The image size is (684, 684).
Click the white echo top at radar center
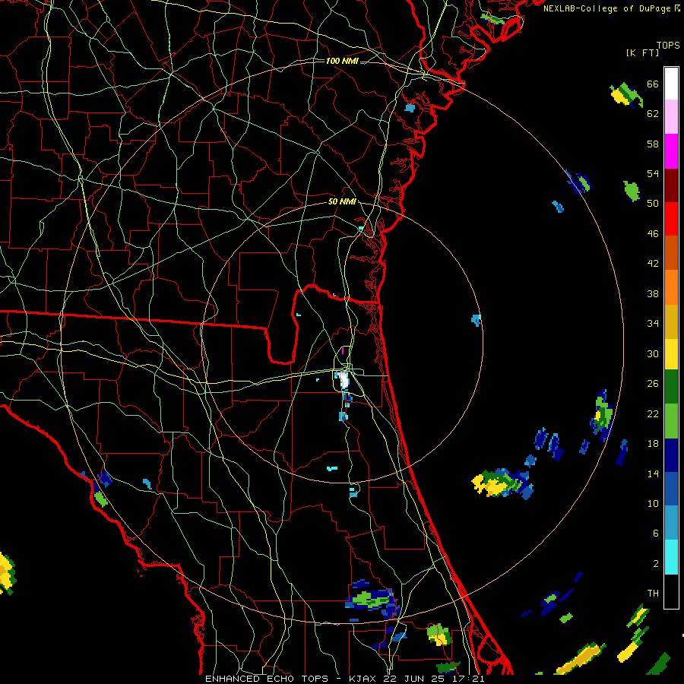(x=344, y=381)
